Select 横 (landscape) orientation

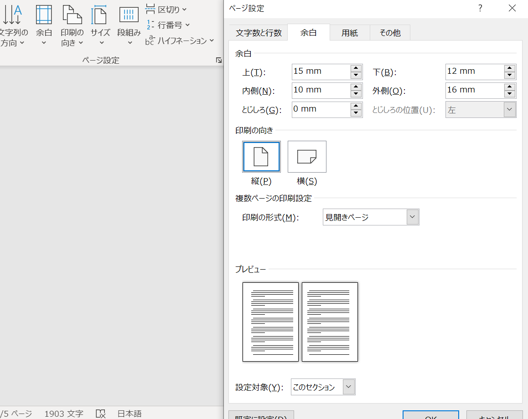pyautogui.click(x=307, y=156)
